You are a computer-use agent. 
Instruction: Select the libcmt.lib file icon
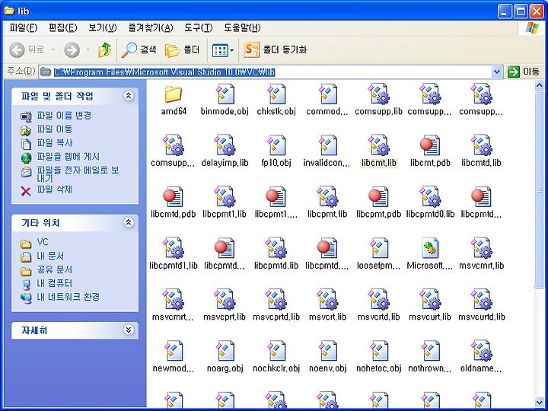pos(378,145)
